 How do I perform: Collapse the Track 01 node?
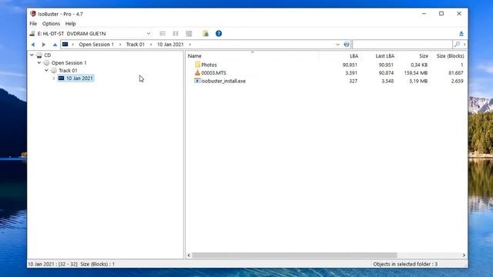46,70
